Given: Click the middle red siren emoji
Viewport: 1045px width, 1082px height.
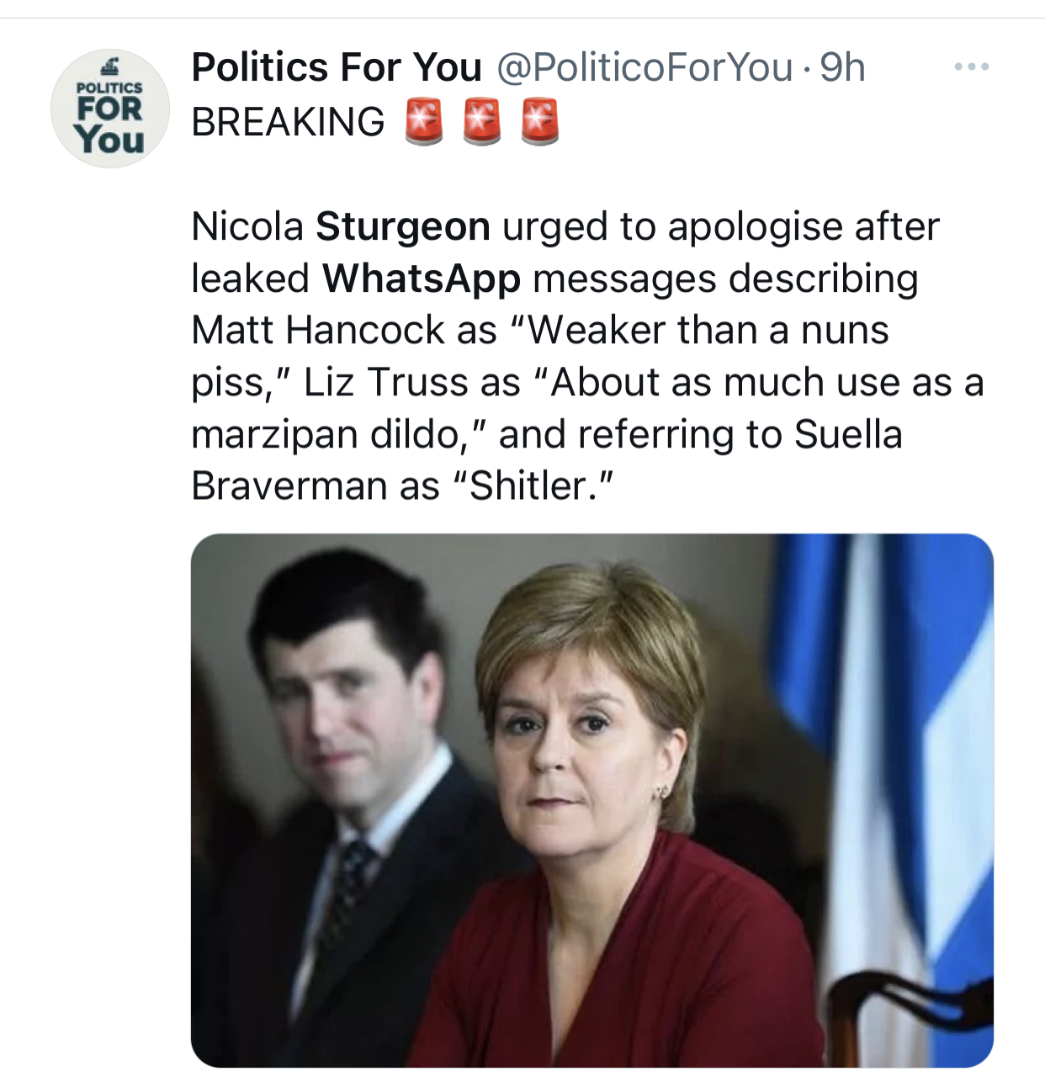Looking at the screenshot, I should pos(482,122).
